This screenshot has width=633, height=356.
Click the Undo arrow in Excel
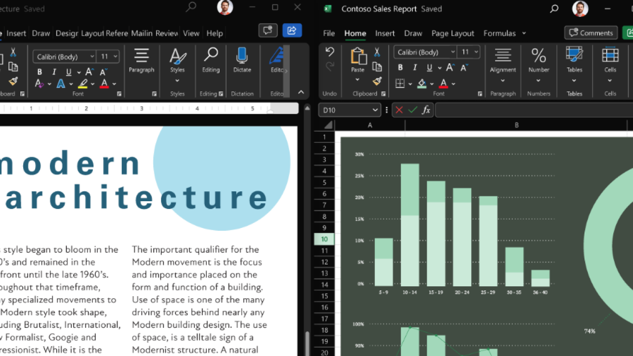[330, 51]
